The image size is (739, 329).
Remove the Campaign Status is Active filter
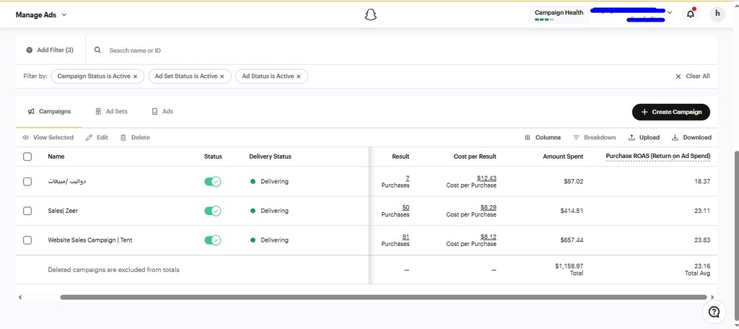pos(135,76)
